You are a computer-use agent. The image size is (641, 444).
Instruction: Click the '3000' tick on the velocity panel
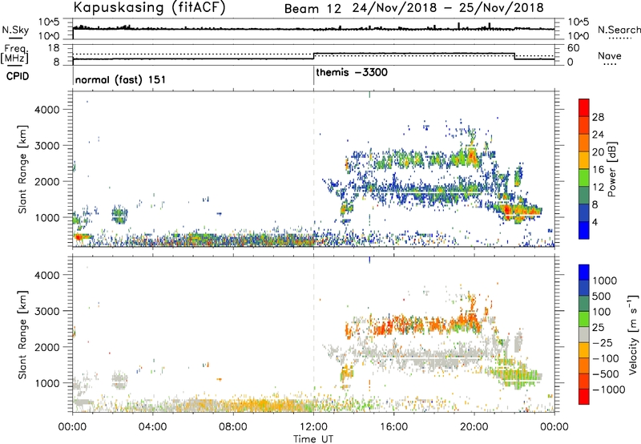point(47,311)
